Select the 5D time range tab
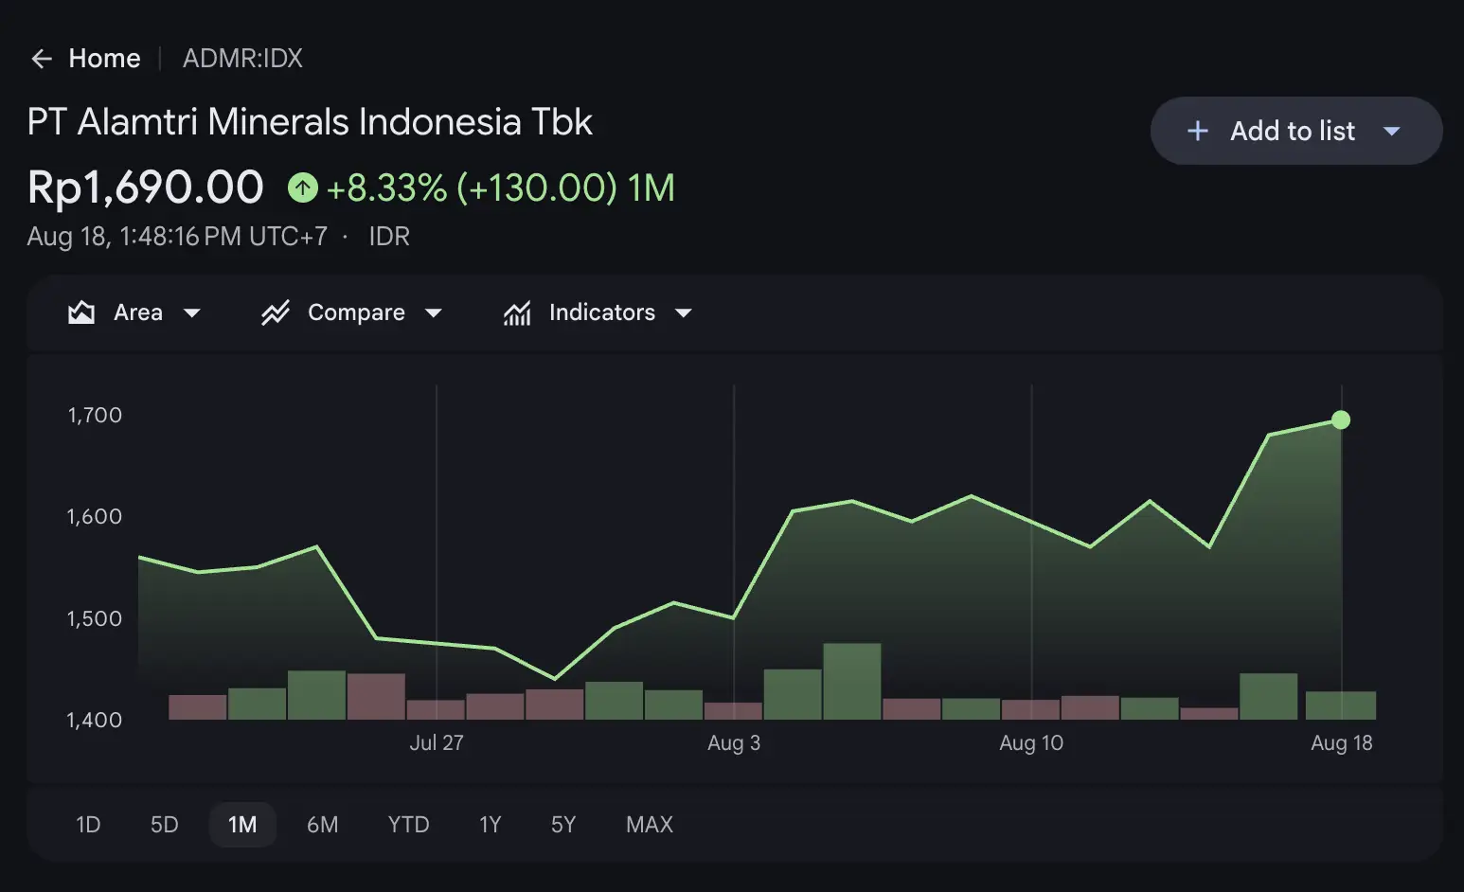 [x=165, y=825]
